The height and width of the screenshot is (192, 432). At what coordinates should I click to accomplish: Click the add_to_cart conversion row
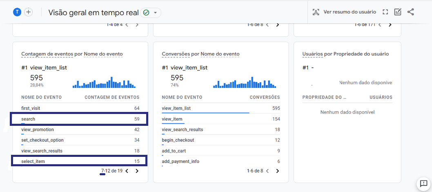[x=220, y=151]
